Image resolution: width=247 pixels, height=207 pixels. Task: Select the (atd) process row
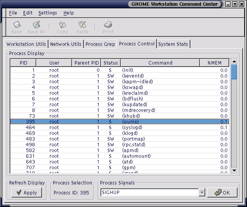click(x=120, y=162)
